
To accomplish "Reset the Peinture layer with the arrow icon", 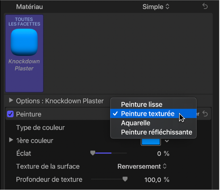I will (205, 114).
